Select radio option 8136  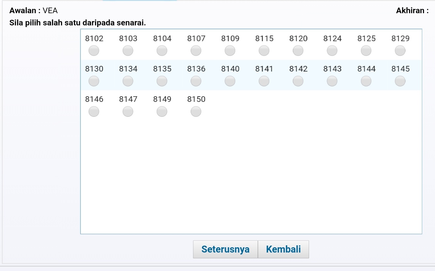click(x=196, y=81)
